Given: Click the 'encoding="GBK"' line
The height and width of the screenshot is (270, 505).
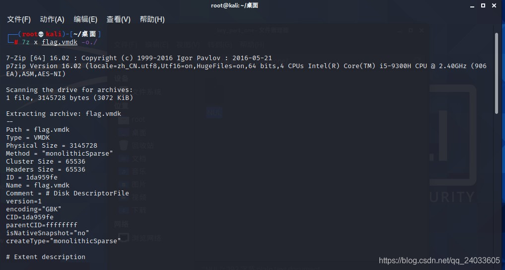Looking at the screenshot, I should pyautogui.click(x=34, y=209).
